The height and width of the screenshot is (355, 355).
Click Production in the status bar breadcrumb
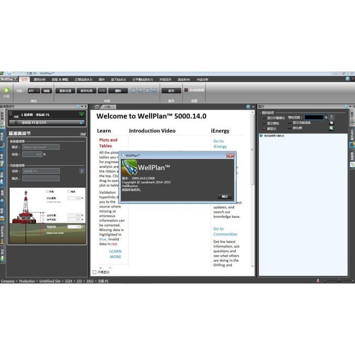tap(27, 281)
